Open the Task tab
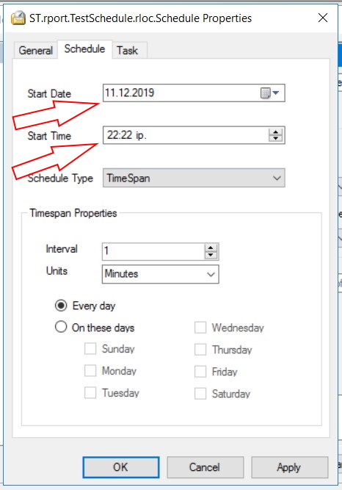 point(128,50)
